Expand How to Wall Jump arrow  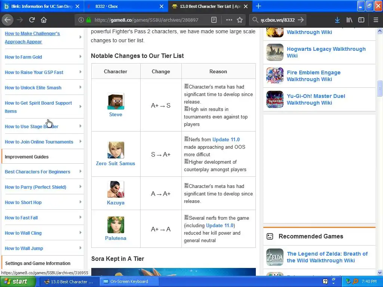pos(80,248)
